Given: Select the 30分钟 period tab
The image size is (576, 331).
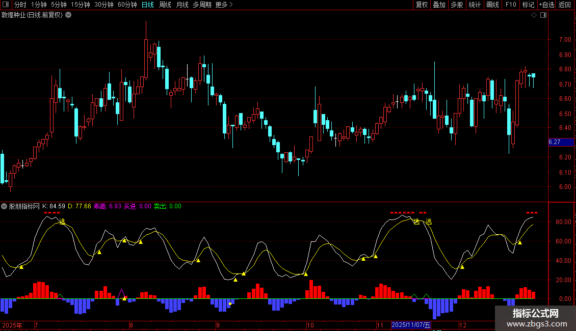Looking at the screenshot, I should [104, 5].
